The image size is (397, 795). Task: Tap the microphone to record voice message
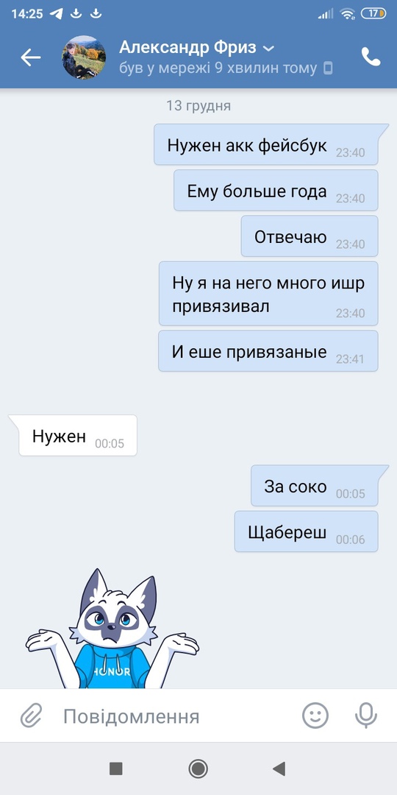(x=365, y=716)
